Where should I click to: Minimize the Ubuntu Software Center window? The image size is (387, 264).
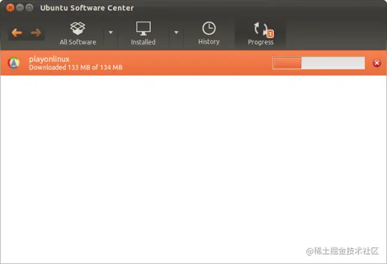(x=20, y=8)
